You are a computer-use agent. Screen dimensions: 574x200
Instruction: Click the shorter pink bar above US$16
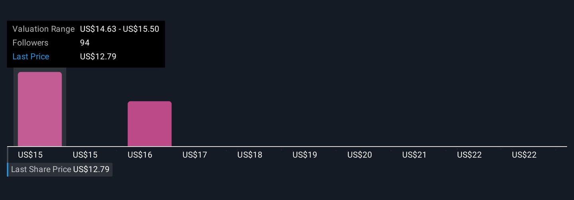[x=149, y=124]
